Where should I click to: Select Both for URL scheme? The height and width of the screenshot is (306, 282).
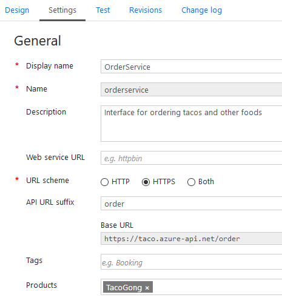(191, 182)
